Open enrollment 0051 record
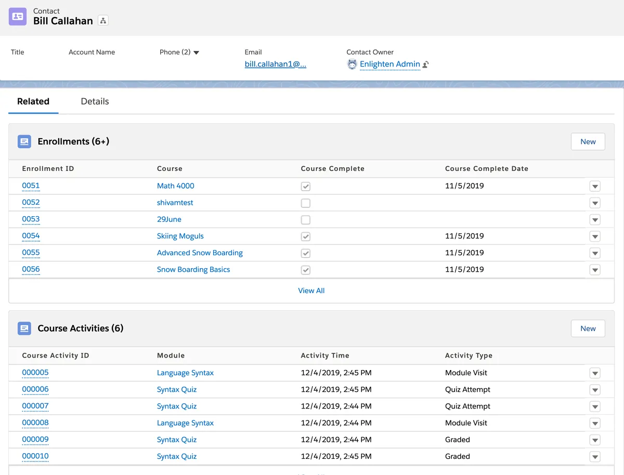624x475 pixels. click(31, 186)
